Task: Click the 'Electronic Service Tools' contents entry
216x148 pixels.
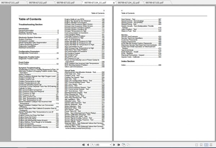Action: point(39,34)
